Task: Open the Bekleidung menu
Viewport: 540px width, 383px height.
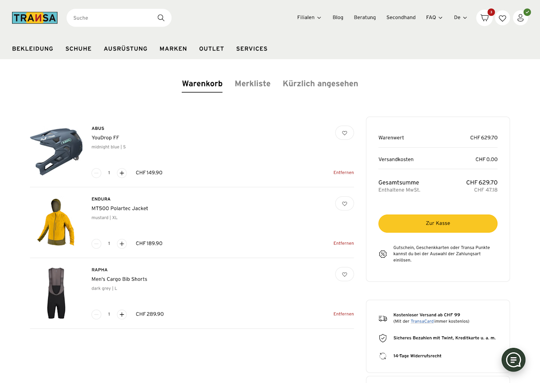Action: pos(33,48)
